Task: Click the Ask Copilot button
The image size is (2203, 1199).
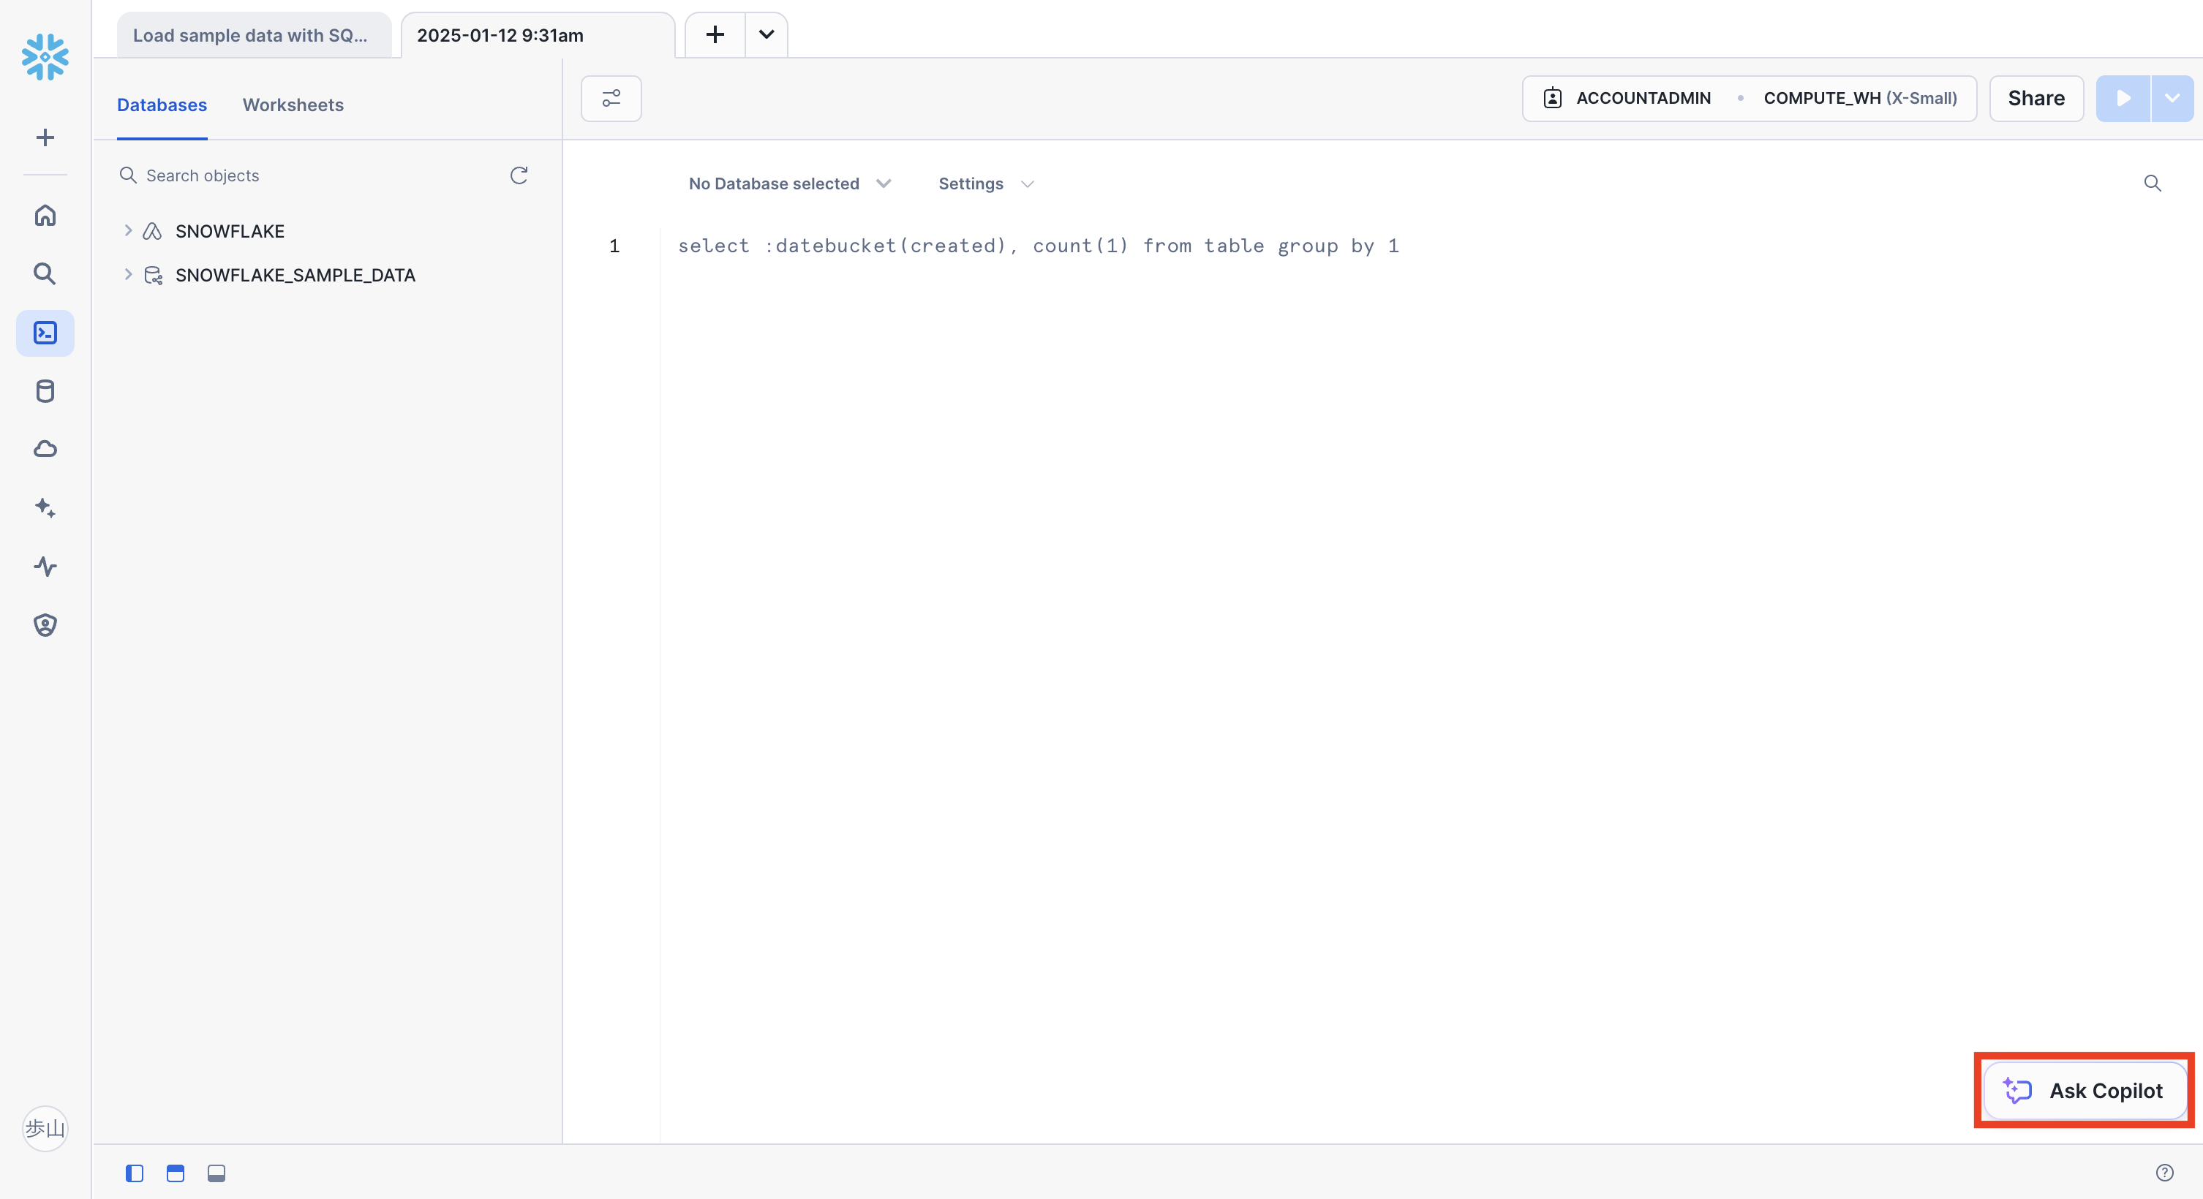Action: 2083,1091
